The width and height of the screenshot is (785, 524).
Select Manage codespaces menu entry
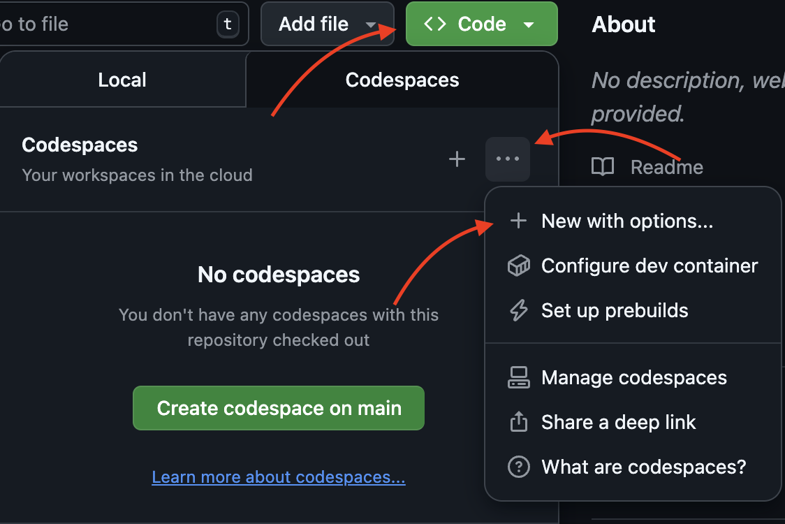tap(633, 377)
